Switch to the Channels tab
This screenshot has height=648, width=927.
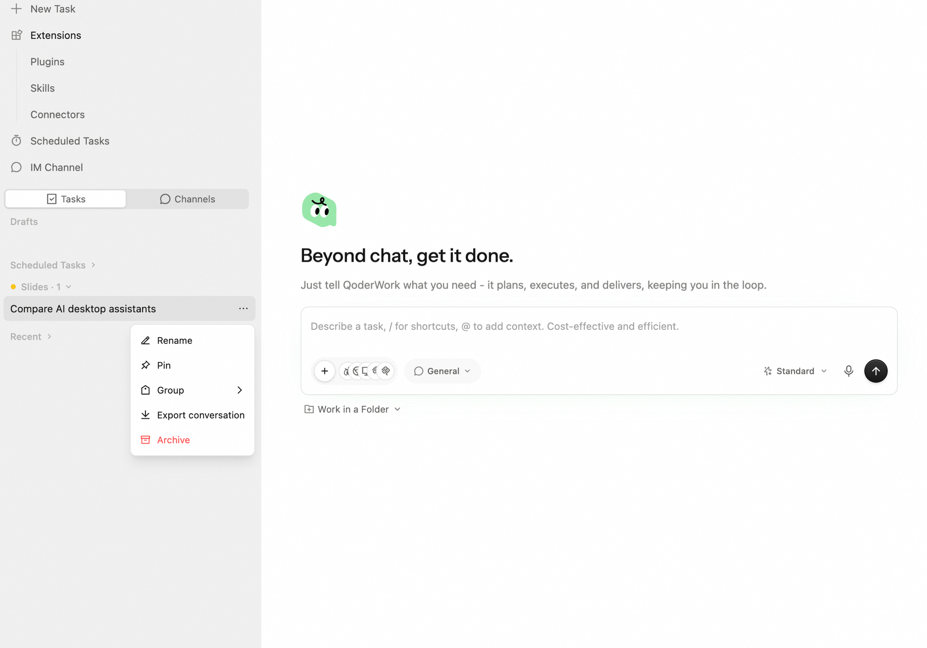(x=187, y=199)
